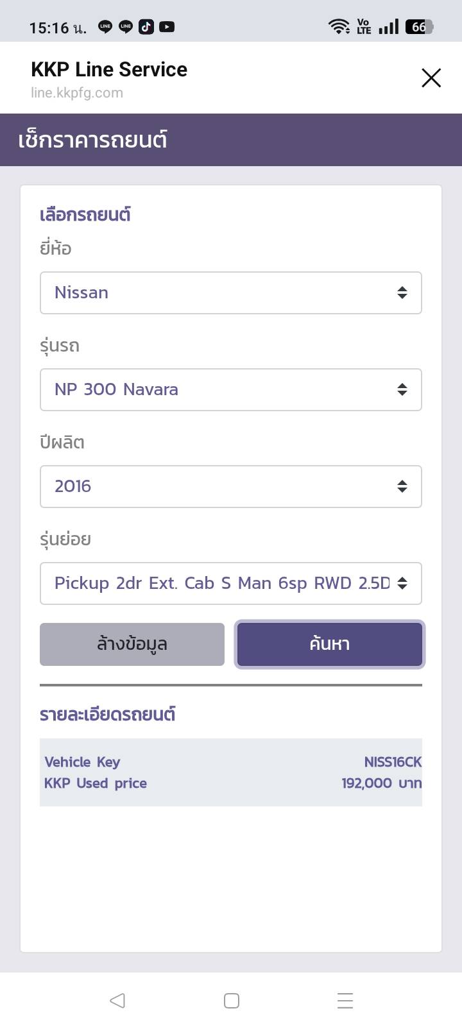Open the production year dropdown showing 2016
Screen dimensions: 462x1029
(230, 486)
